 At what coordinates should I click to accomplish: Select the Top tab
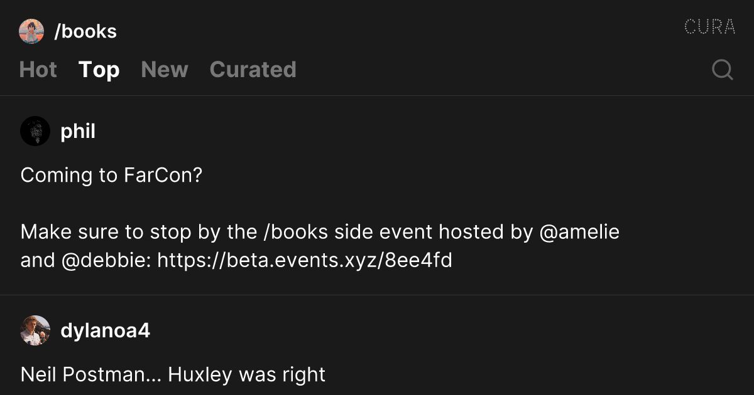pyautogui.click(x=99, y=70)
